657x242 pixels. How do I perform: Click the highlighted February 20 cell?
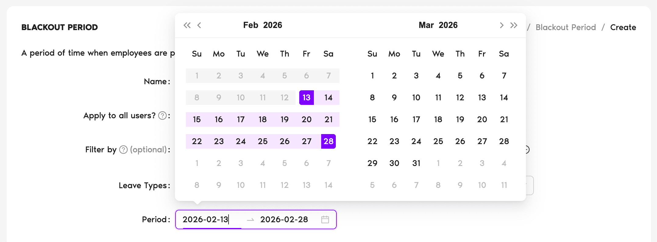pos(306,119)
